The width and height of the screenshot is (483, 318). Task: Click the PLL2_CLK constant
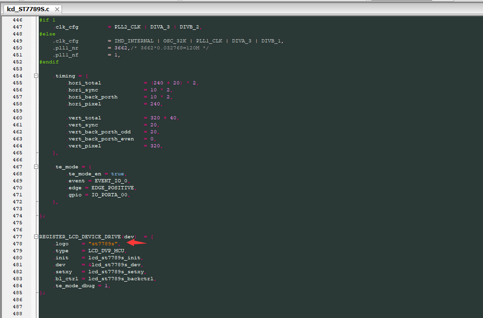(127, 27)
